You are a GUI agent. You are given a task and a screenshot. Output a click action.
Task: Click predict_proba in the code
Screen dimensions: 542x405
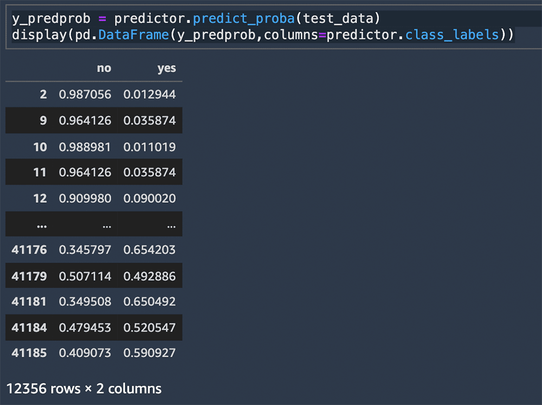(x=244, y=18)
